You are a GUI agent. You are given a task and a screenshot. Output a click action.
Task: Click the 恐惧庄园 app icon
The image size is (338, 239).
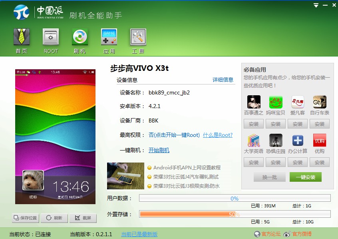pyautogui.click(x=276, y=140)
